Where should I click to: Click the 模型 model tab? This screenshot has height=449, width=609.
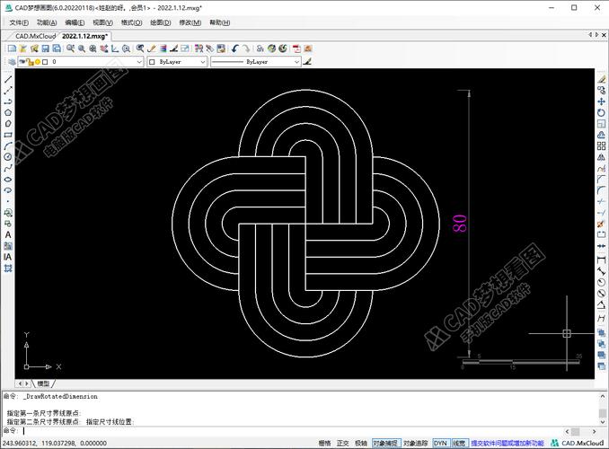tap(43, 383)
